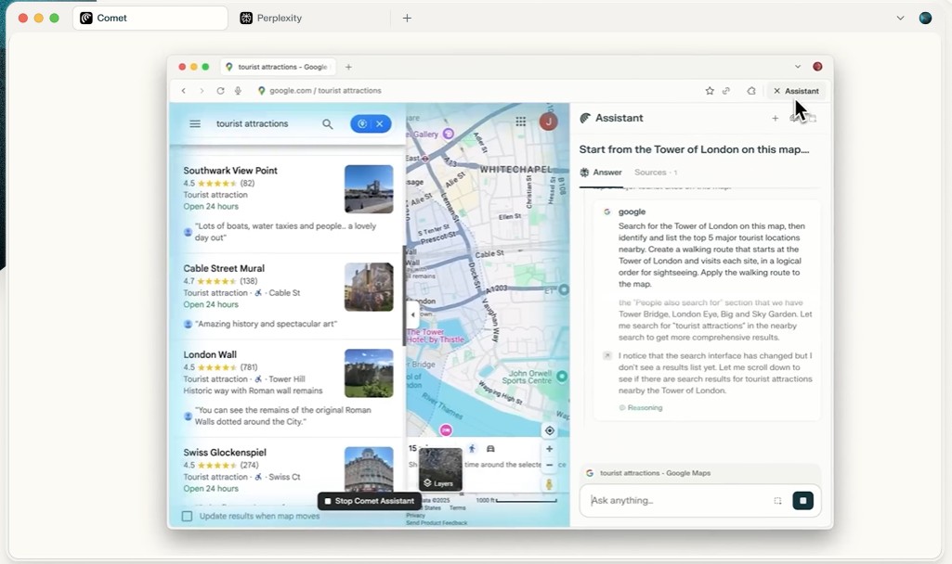Bookmark the page with star icon
The image size is (952, 564).
coord(710,90)
